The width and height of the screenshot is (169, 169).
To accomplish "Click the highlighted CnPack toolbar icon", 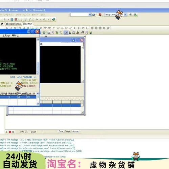I will point(66,33).
